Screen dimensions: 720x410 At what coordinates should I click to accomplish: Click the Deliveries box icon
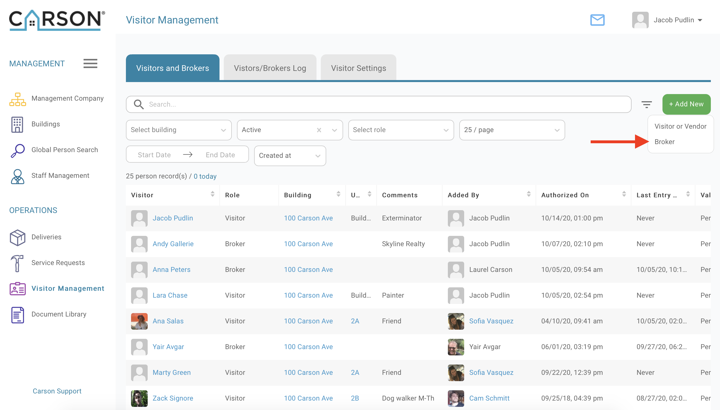coord(17,237)
